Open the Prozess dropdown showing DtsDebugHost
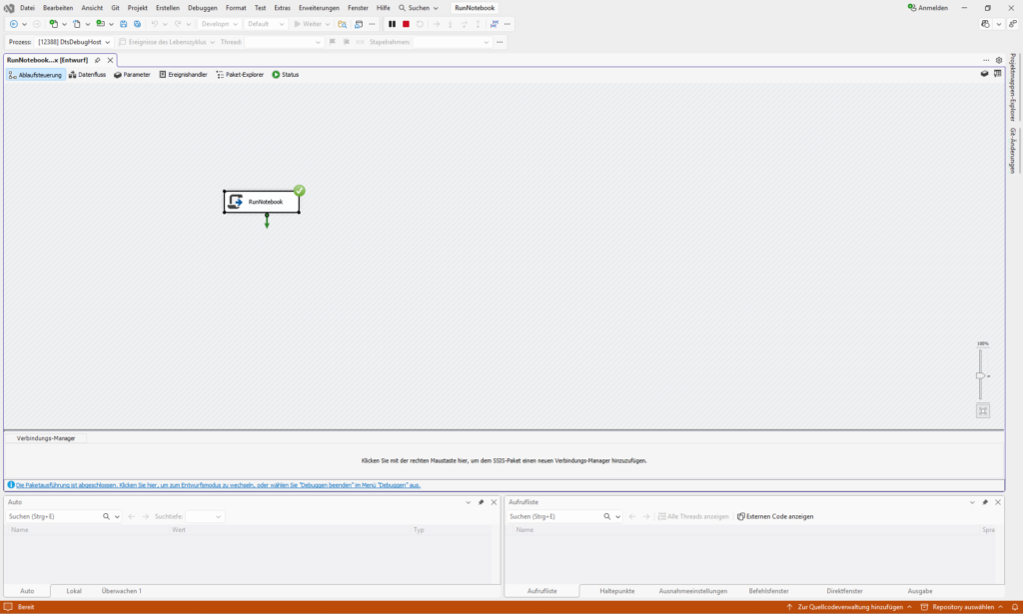Image resolution: width=1023 pixels, height=614 pixels. [x=74, y=42]
